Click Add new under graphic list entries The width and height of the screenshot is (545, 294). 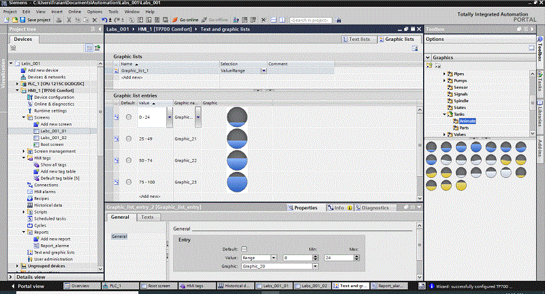pyautogui.click(x=150, y=196)
